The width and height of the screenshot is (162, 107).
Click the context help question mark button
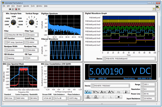tap(154, 9)
